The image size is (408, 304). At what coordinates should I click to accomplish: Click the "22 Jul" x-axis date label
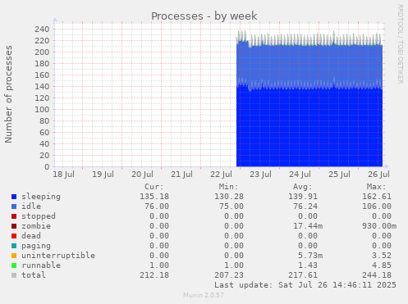[221, 175]
